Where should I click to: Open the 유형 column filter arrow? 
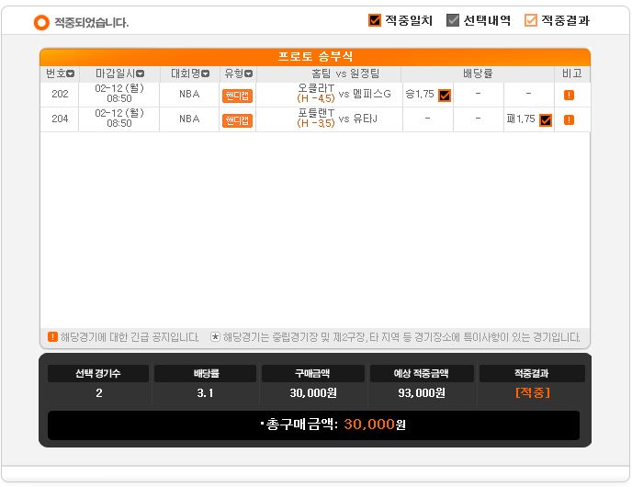pyautogui.click(x=249, y=74)
